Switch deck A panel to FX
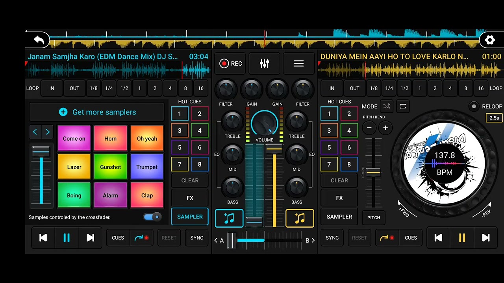This screenshot has width=504, height=283. coord(190,198)
